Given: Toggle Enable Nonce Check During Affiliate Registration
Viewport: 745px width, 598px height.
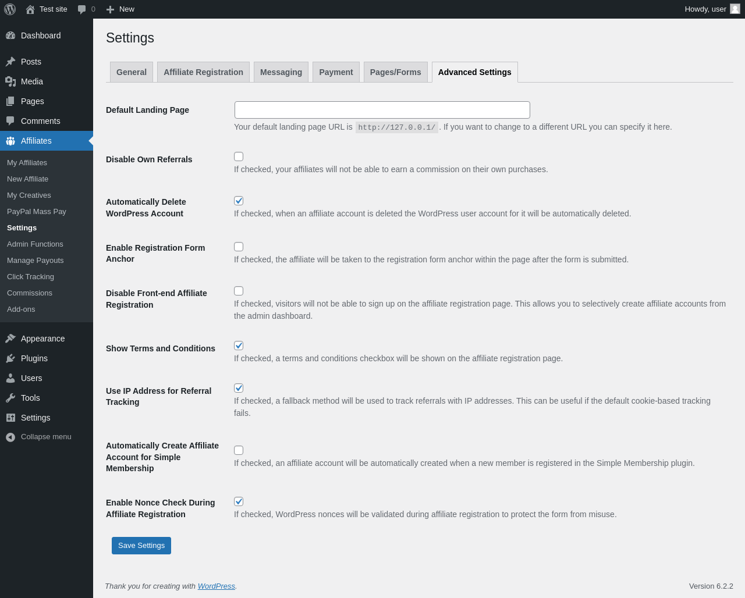Looking at the screenshot, I should click(x=239, y=501).
